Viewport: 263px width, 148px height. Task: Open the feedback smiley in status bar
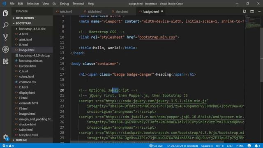249,146
